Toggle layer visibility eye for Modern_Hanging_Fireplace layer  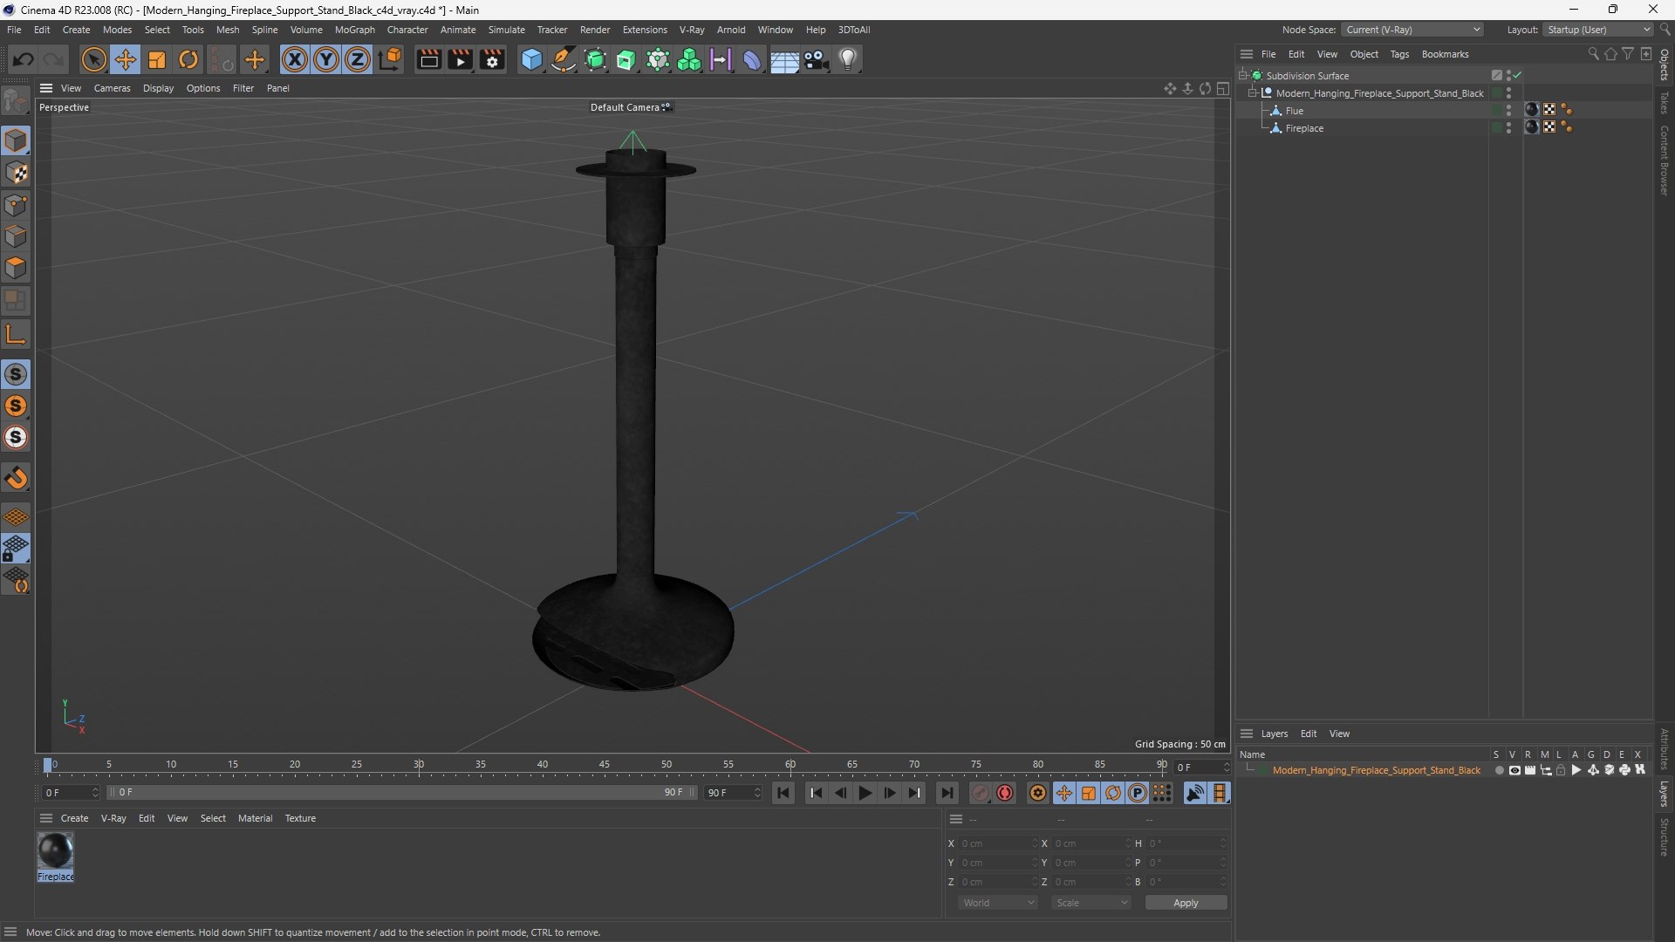pyautogui.click(x=1514, y=770)
